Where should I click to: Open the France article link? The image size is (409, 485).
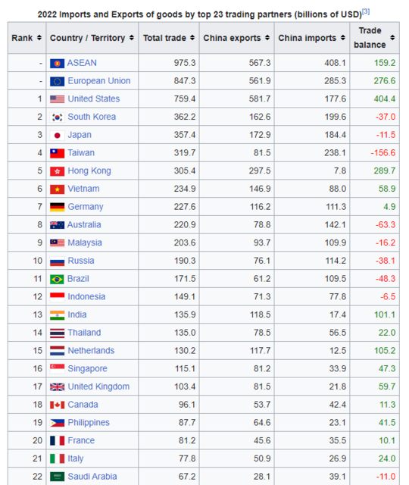tap(81, 440)
